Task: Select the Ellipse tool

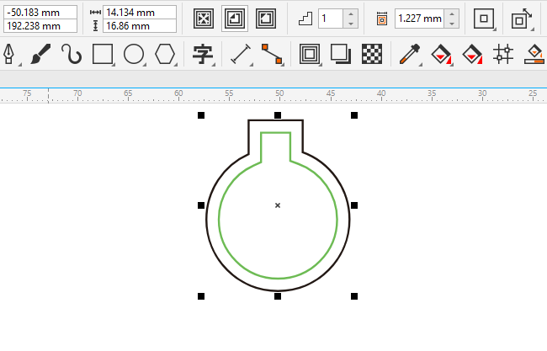Action: pos(134,54)
